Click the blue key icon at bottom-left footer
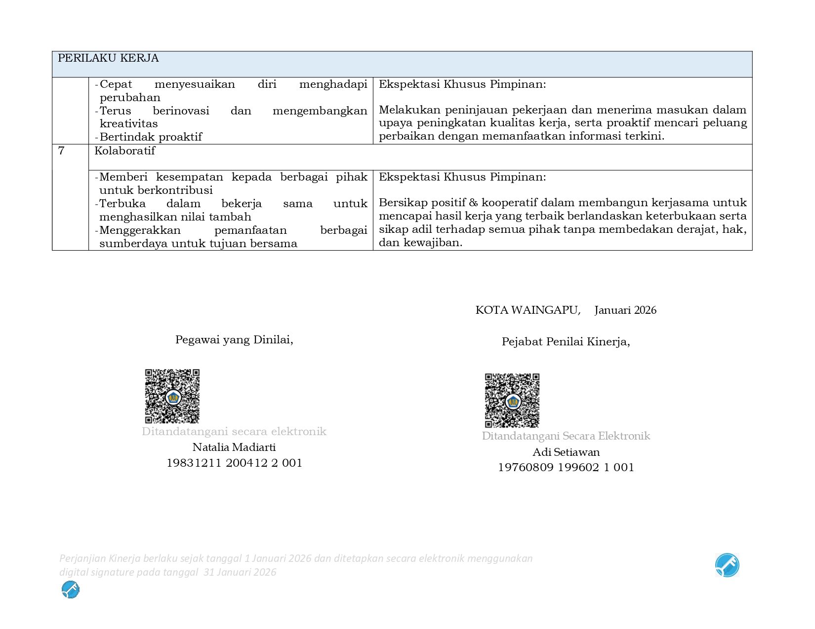This screenshot has height=629, width=815. 71,590
